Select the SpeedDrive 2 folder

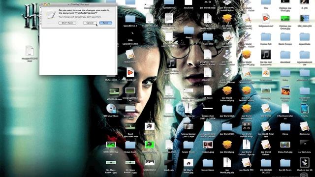[x=130, y=19]
